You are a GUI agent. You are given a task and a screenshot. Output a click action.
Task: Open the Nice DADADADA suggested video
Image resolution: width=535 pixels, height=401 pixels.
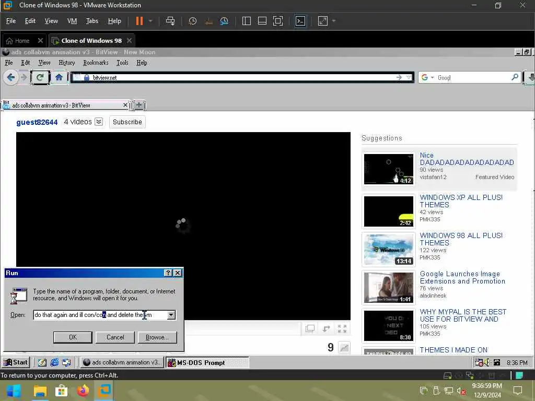tap(467, 159)
